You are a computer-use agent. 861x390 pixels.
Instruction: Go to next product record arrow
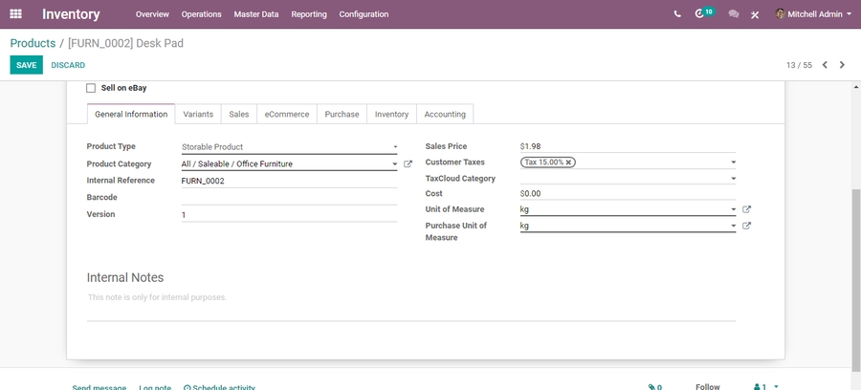tap(842, 65)
